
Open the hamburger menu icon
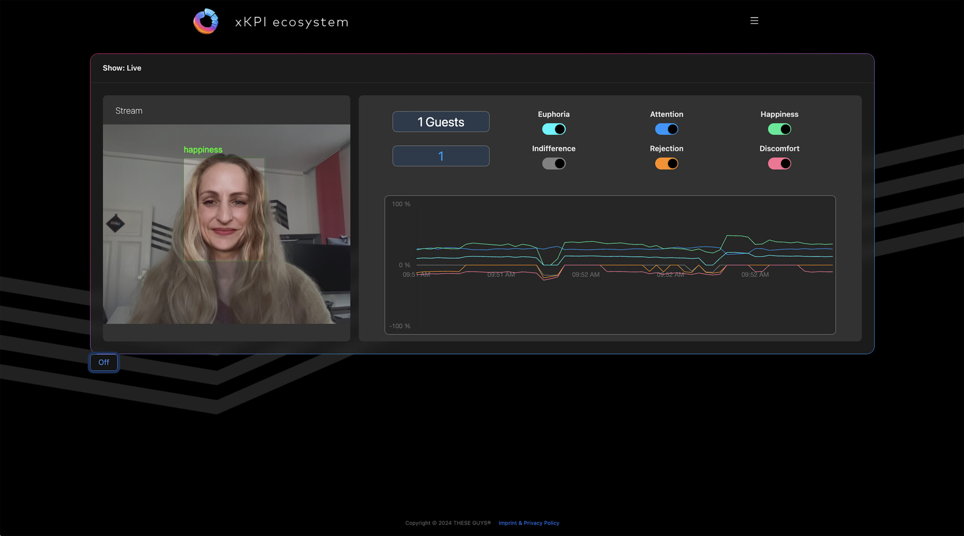click(x=754, y=21)
